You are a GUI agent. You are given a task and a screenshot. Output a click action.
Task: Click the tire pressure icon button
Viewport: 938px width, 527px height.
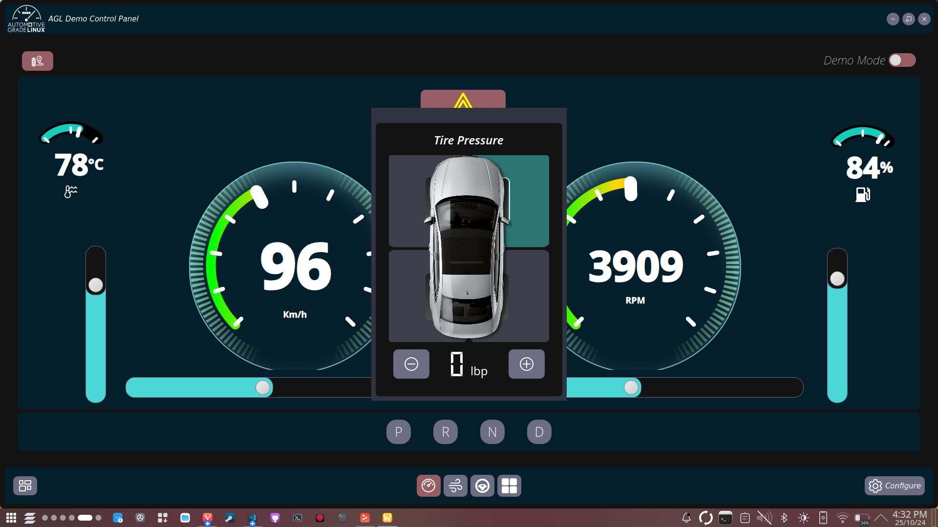(38, 61)
